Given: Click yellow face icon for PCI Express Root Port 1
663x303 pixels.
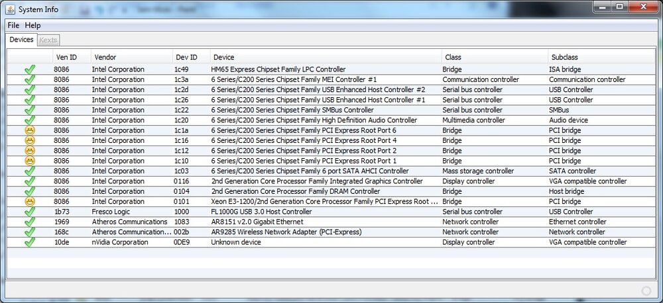Looking at the screenshot, I should tap(29, 161).
